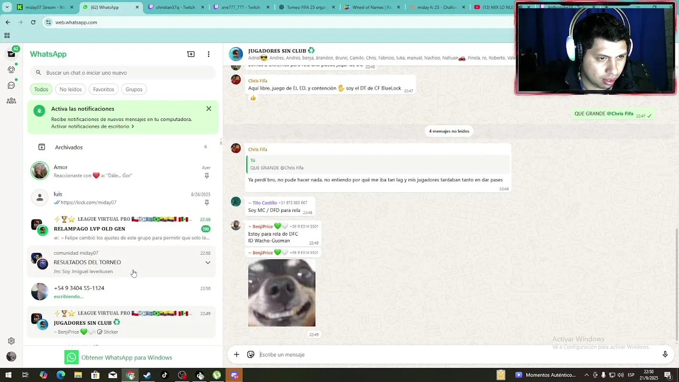Switch to Wheel of Names tab
Image resolution: width=679 pixels, height=382 pixels.
(x=373, y=7)
